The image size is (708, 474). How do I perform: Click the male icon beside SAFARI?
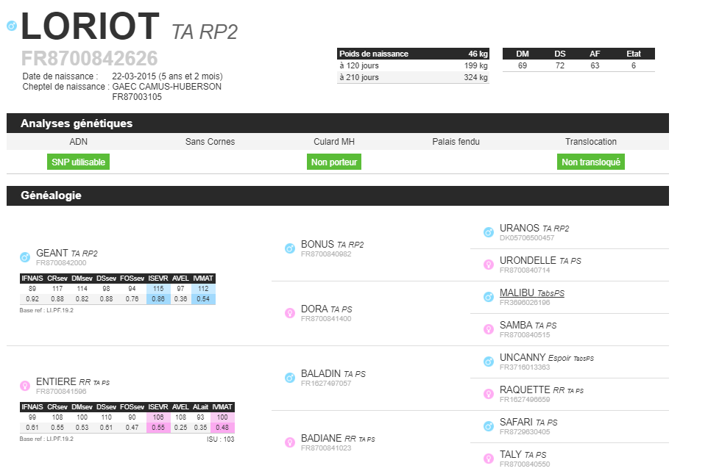click(488, 426)
